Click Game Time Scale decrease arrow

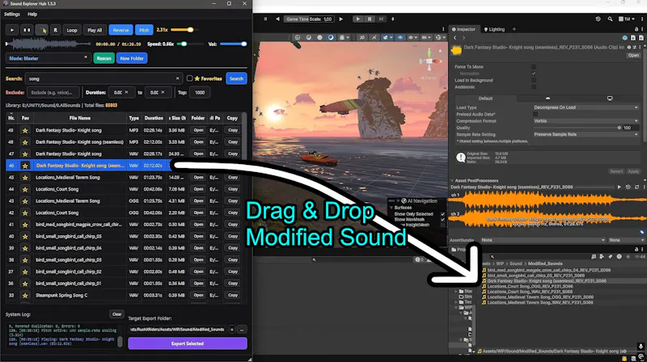[x=277, y=19]
